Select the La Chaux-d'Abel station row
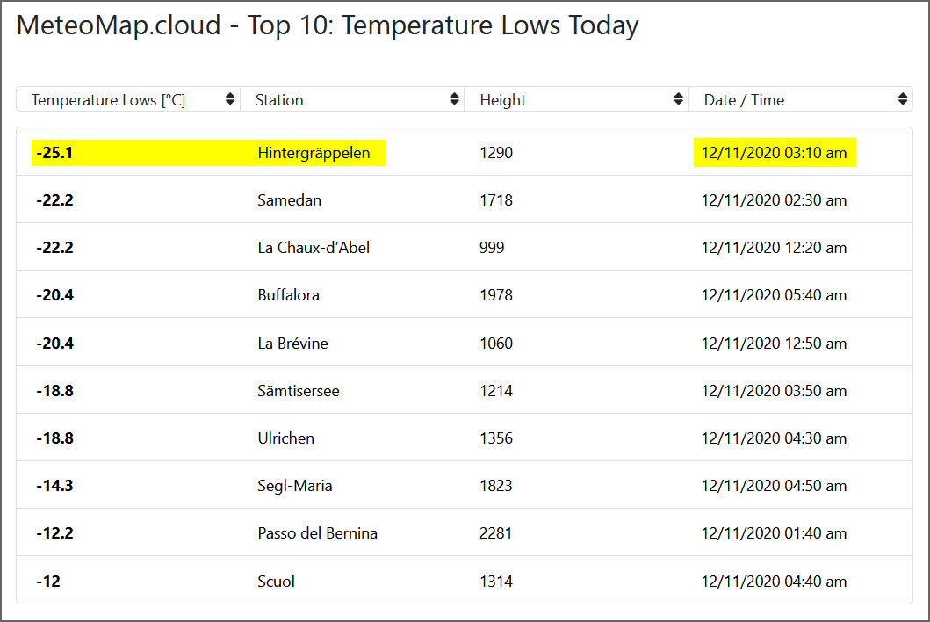This screenshot has height=622, width=930. click(x=465, y=248)
